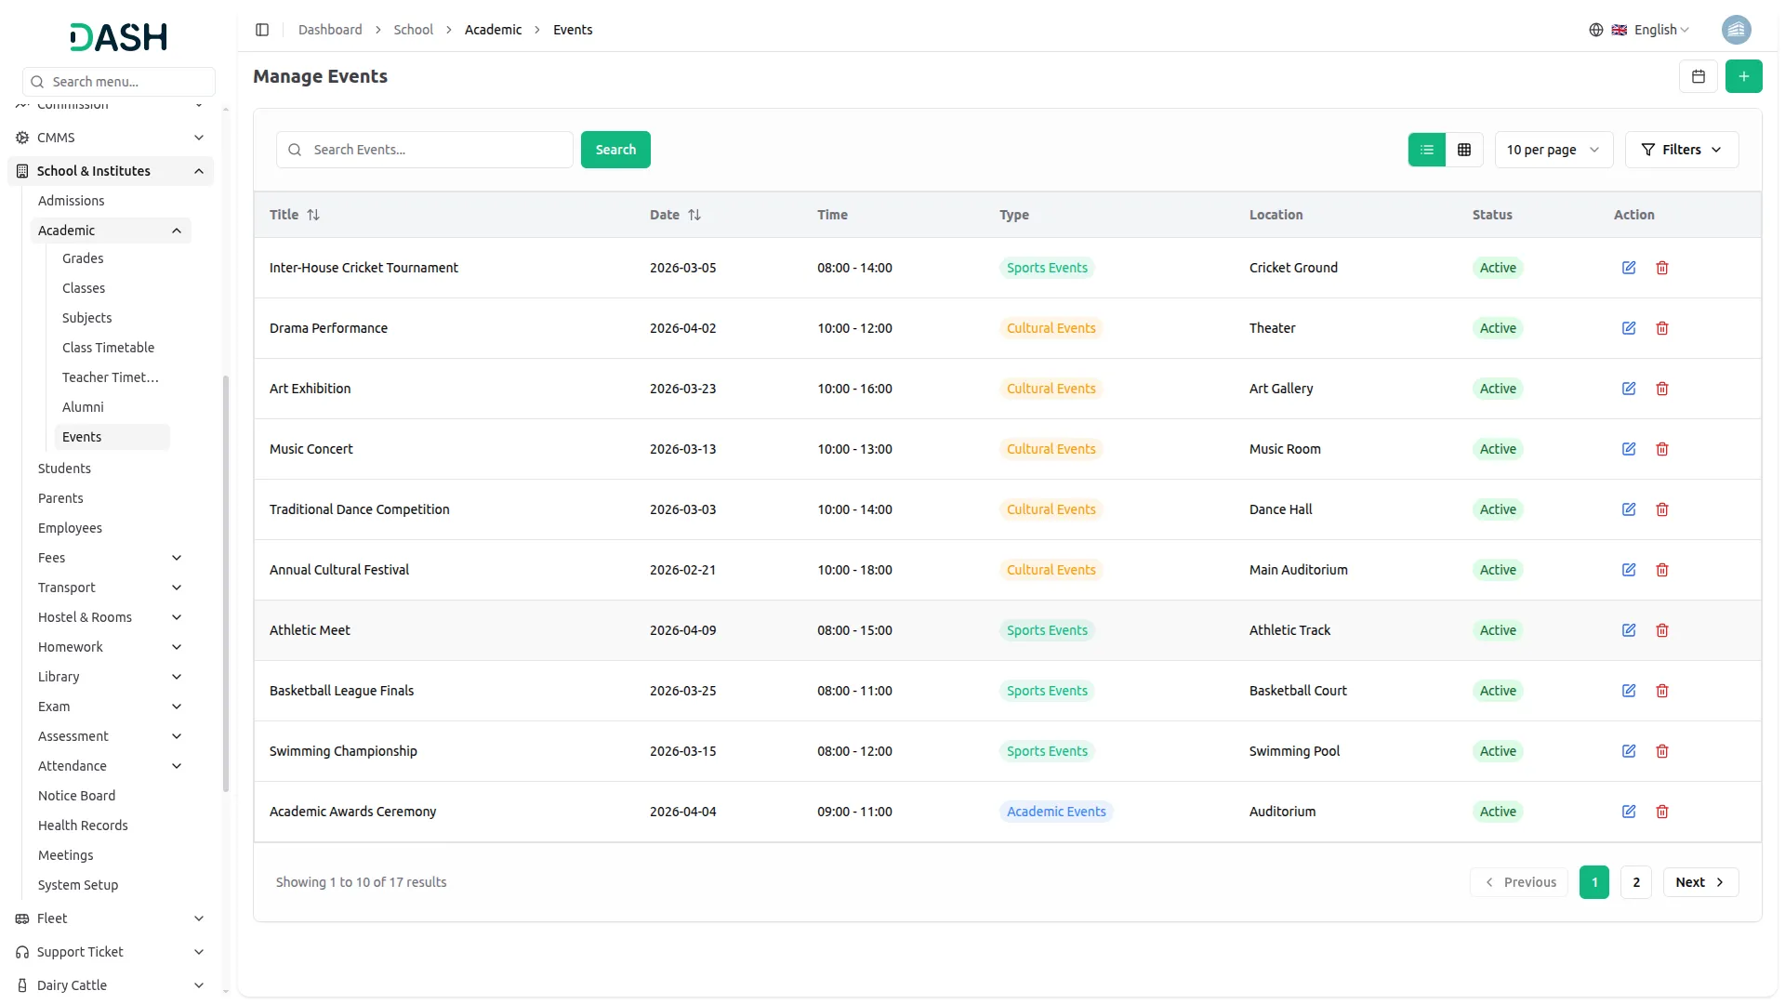This screenshot has width=1785, height=1004.
Task: Switch to list view
Action: pyautogui.click(x=1426, y=150)
